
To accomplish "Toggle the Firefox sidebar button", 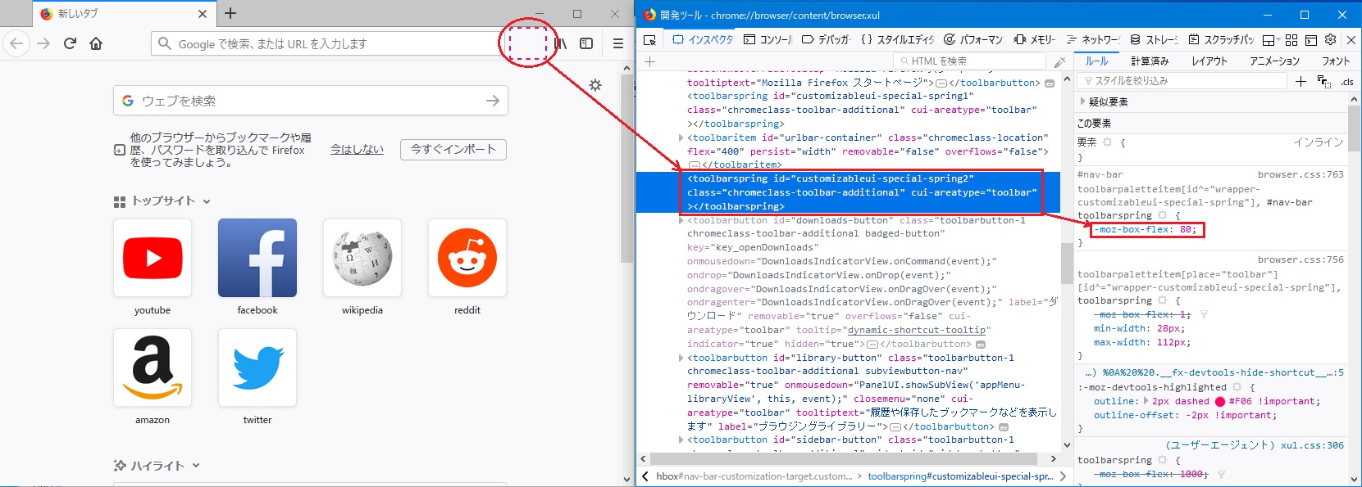I will click(586, 43).
